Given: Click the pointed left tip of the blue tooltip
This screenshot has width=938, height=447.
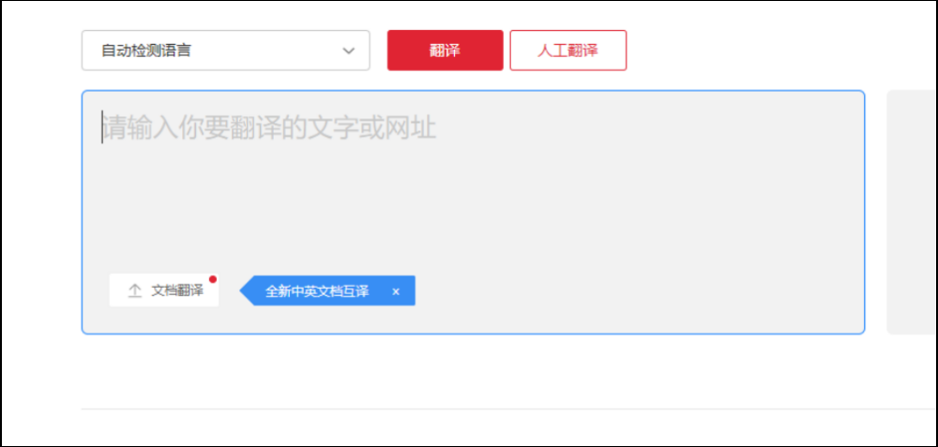Looking at the screenshot, I should pyautogui.click(x=246, y=291).
